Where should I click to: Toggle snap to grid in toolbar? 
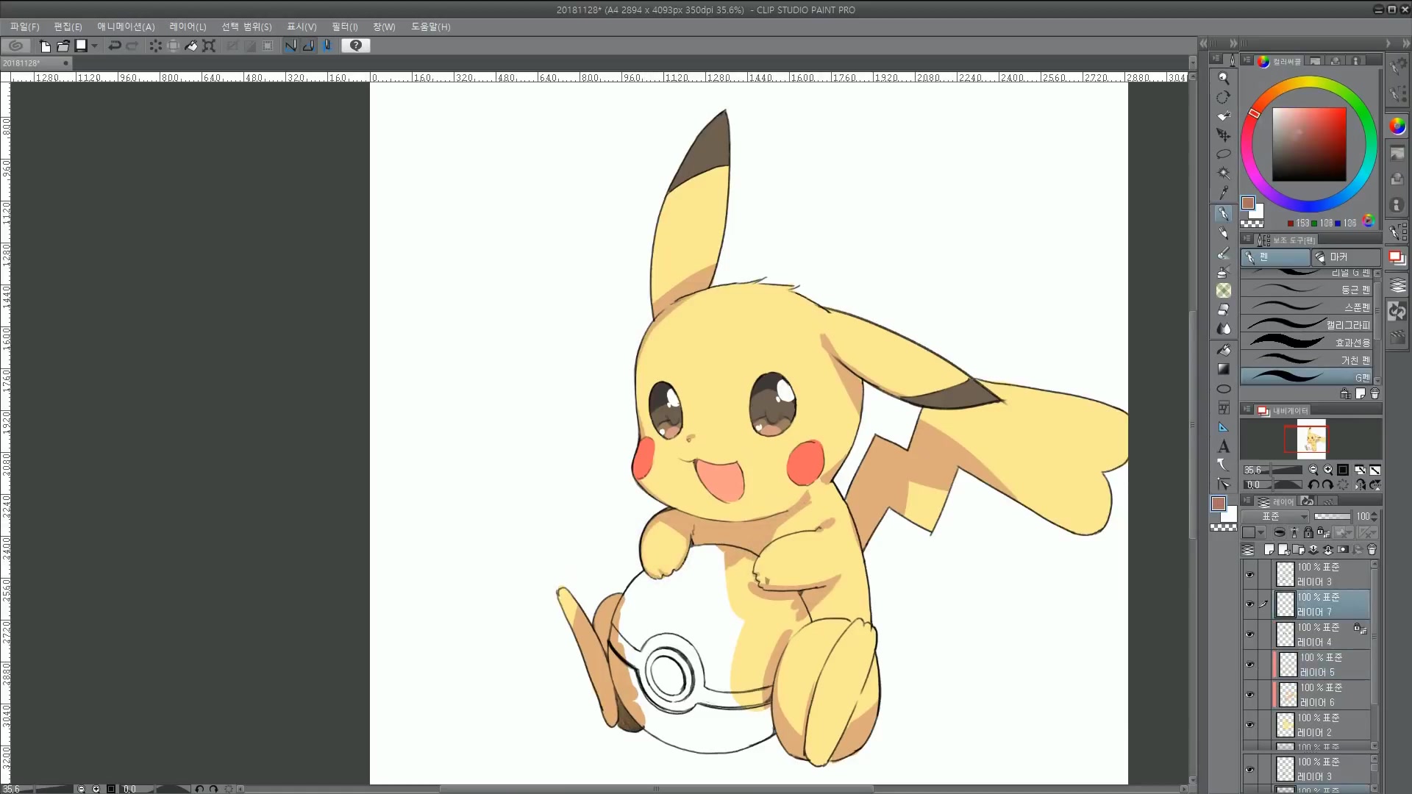327,46
